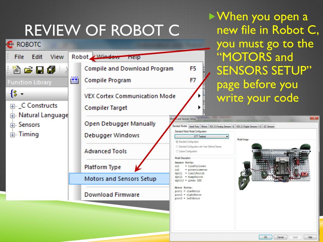
Task: Open Compiler Target submenu
Action: click(x=136, y=108)
